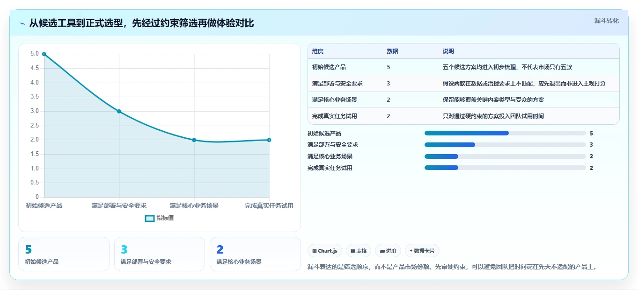Click the chart data point for 满足部署与安全要求
Viewport: 638px width, 290px height.
pos(119,111)
